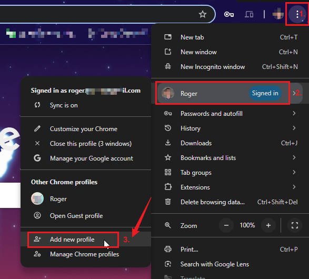The width and height of the screenshot is (309, 279).
Task: Click the Downloads arrow icon
Action: (x=168, y=143)
